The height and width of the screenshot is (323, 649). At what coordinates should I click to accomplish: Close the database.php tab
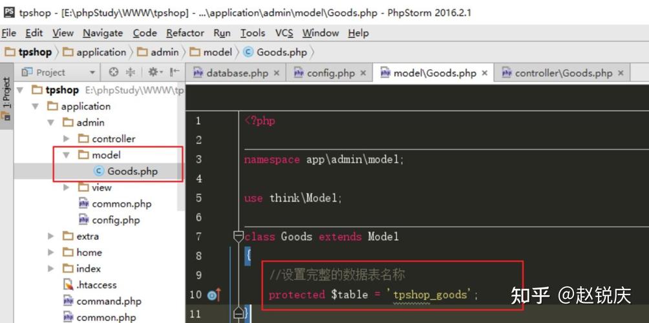coord(277,73)
